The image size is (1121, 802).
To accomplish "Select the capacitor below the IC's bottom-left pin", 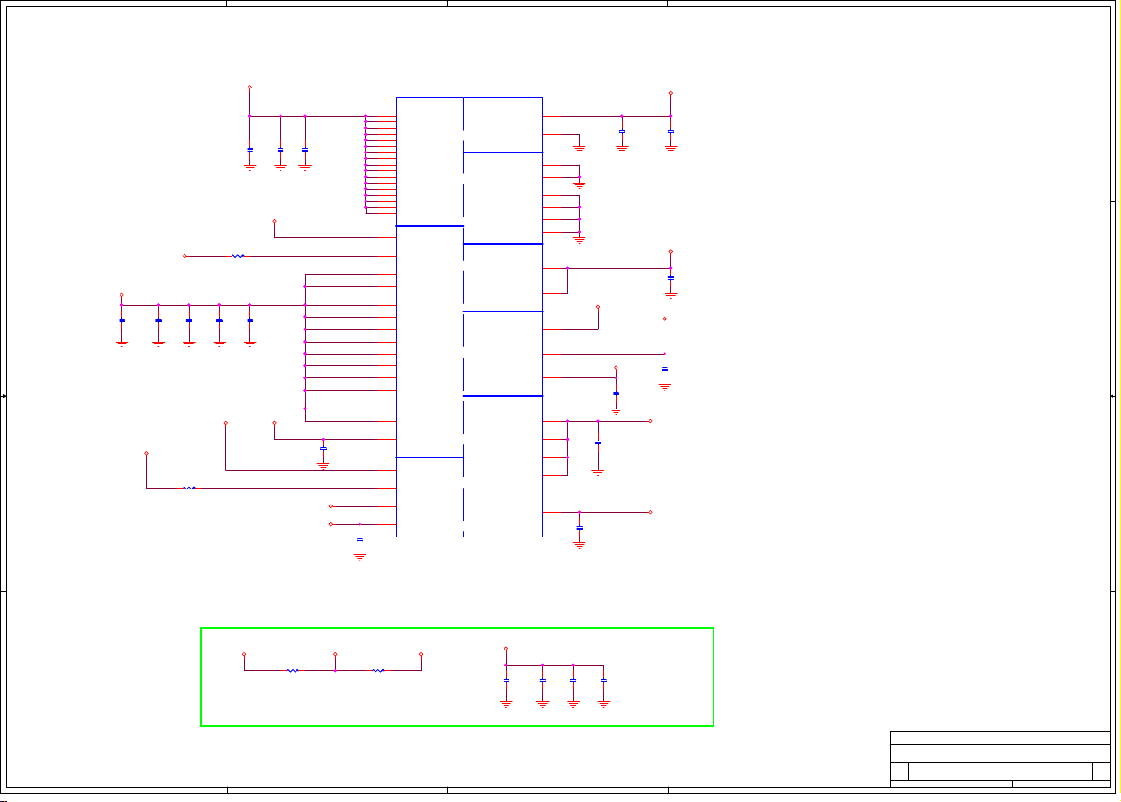I will point(360,539).
